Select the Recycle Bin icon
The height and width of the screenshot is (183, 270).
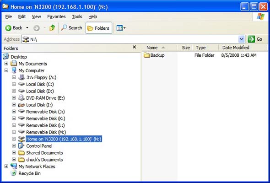[x=13, y=173]
